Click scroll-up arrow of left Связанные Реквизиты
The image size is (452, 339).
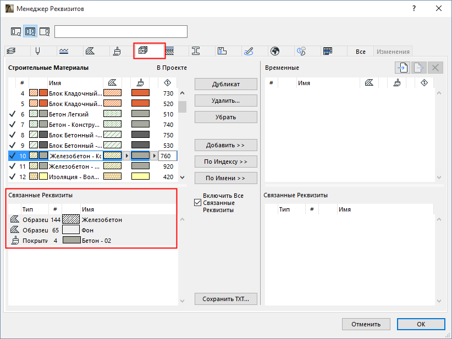click(182, 219)
